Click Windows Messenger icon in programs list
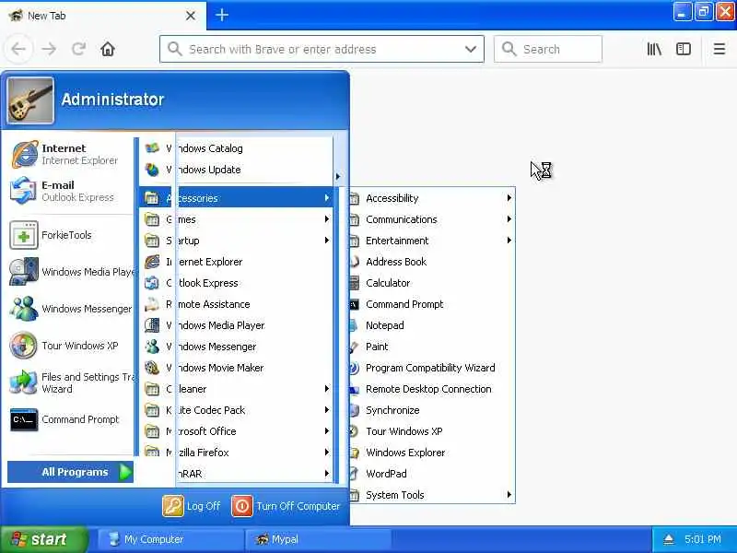 pyautogui.click(x=152, y=347)
